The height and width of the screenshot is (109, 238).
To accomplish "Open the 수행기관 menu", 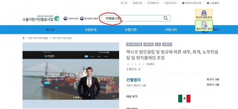I will click(131, 30).
